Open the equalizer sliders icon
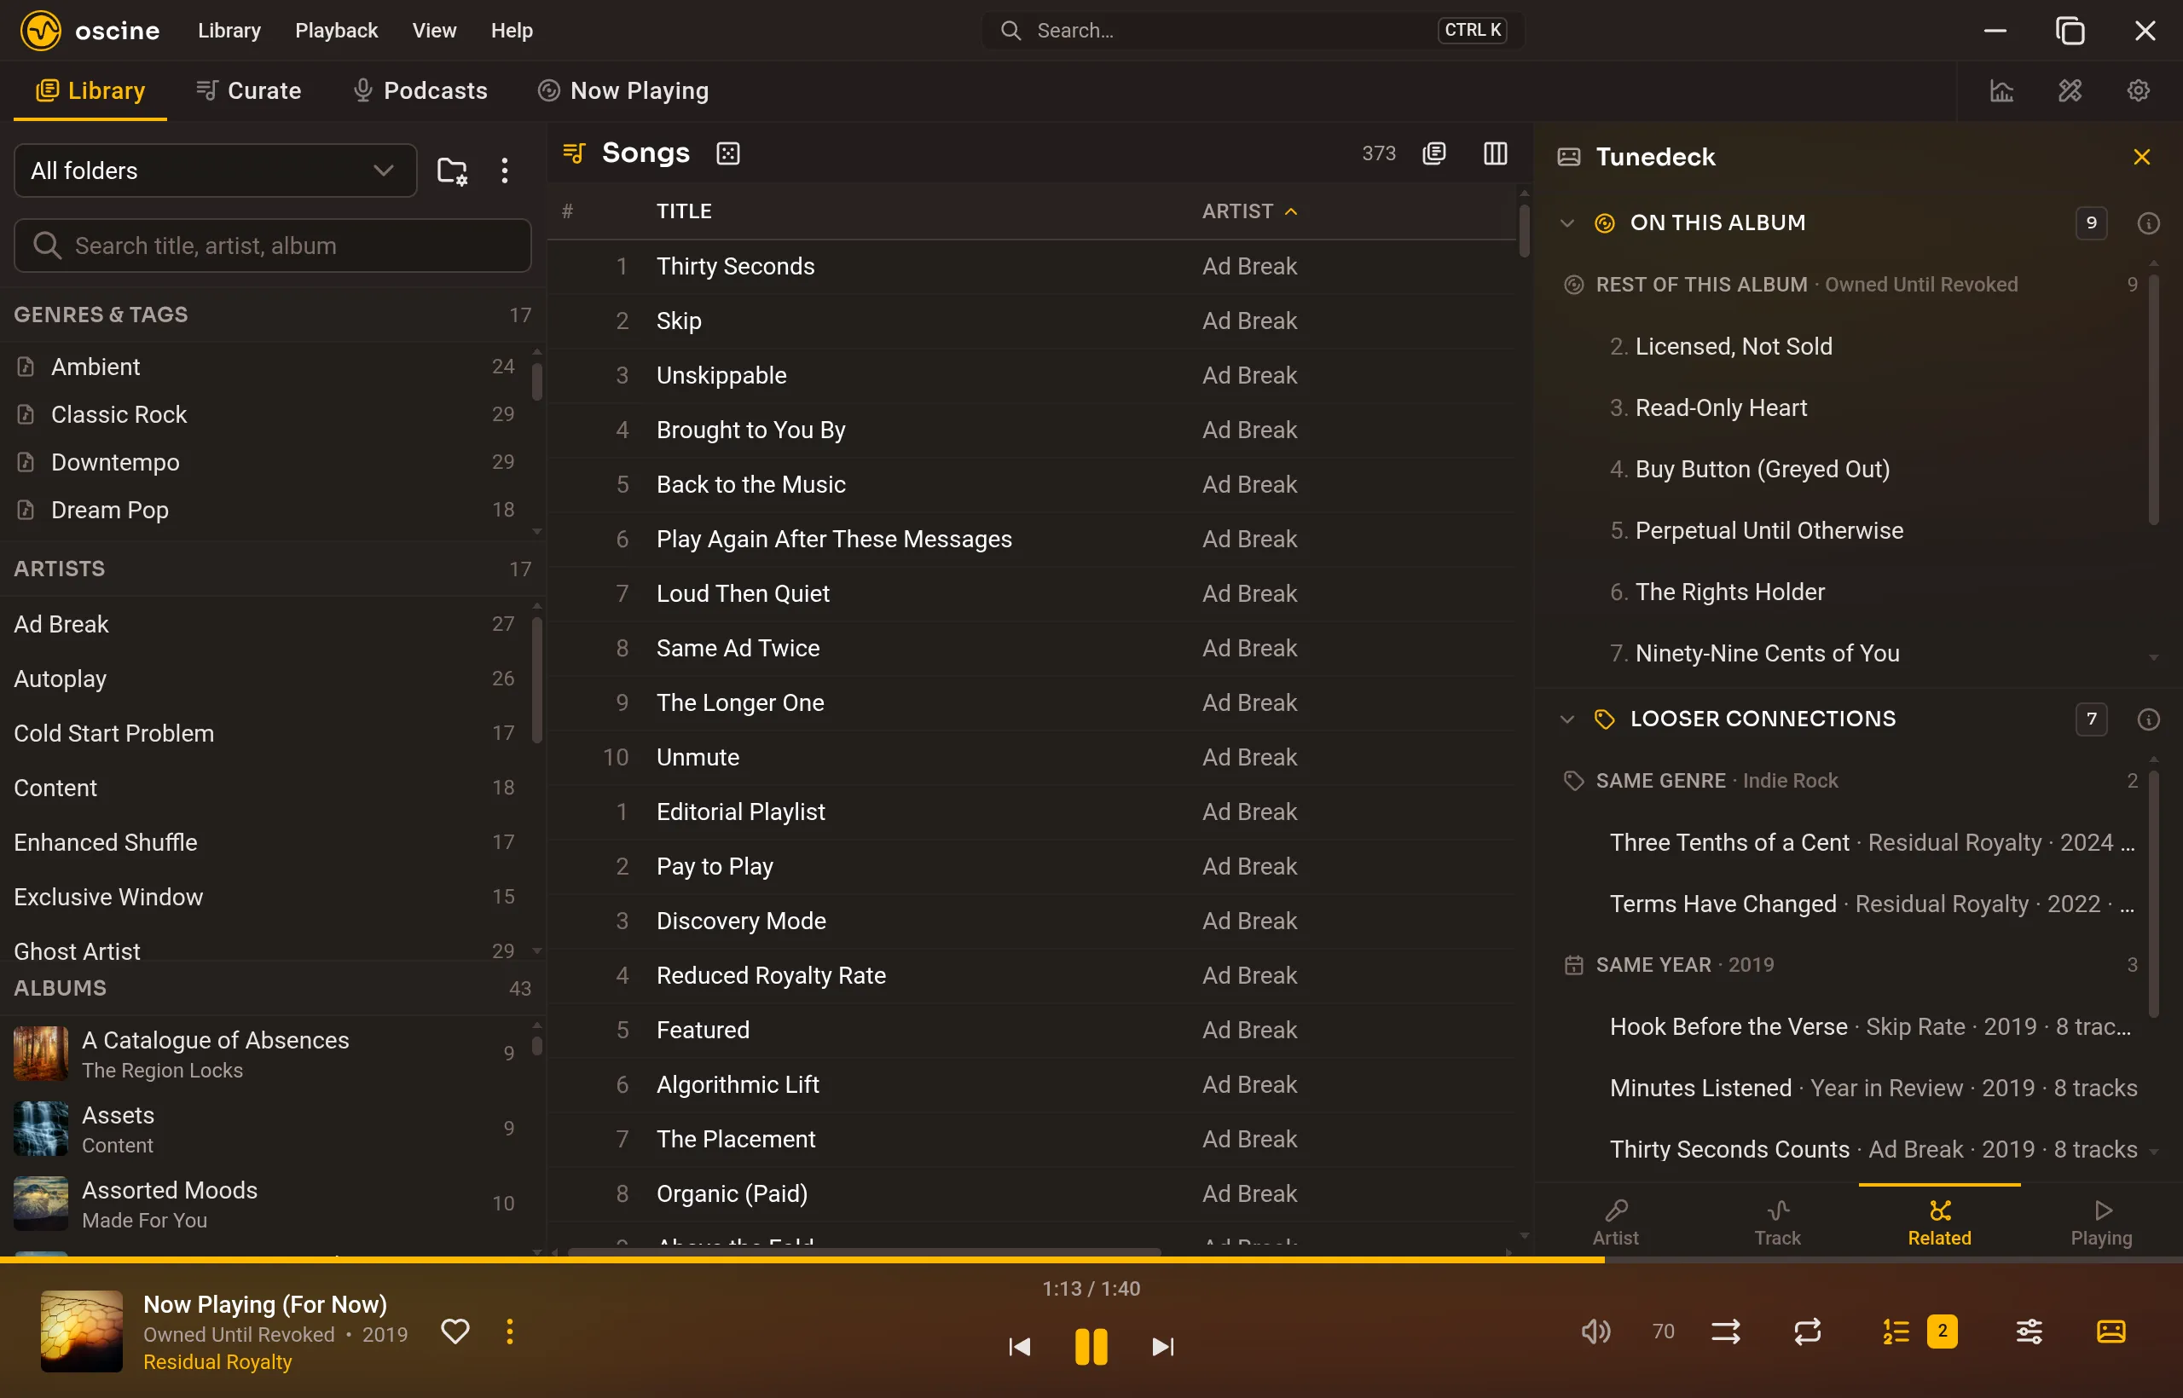 tap(2030, 1332)
